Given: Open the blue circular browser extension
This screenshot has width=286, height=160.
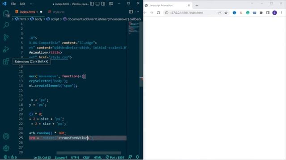Looking at the screenshot, I should (x=234, y=13).
